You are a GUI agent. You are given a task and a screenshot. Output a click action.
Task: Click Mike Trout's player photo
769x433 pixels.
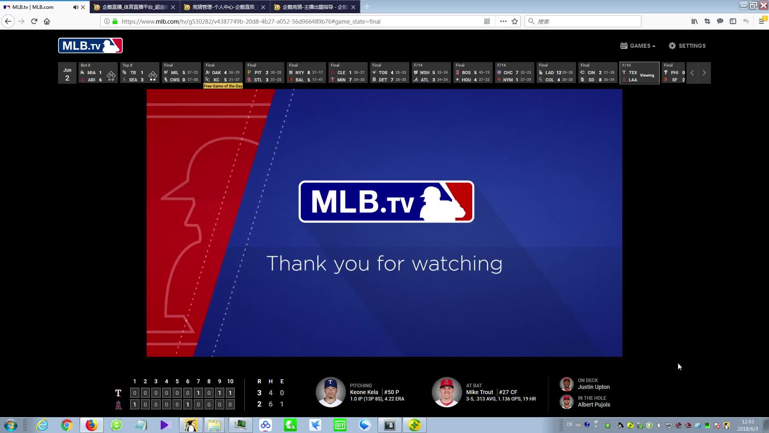click(447, 392)
